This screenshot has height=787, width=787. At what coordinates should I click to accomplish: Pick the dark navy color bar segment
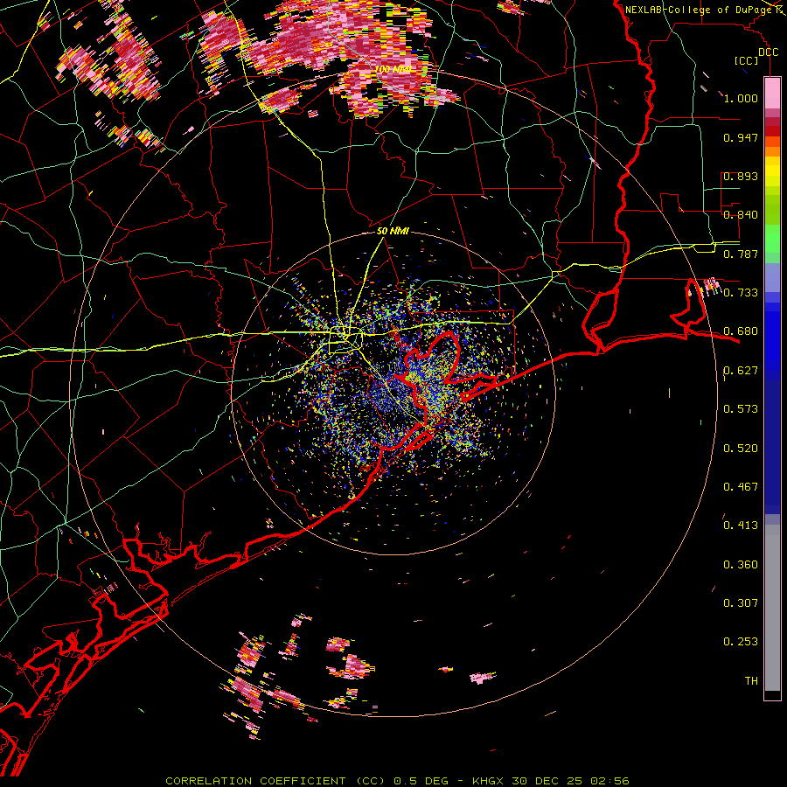pos(772,447)
